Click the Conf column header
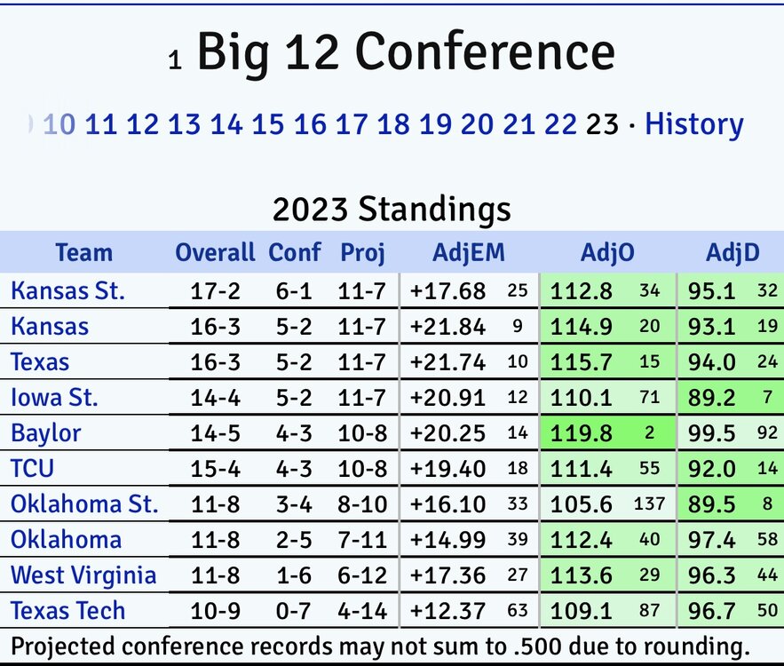Viewport: 784px width, 666px height. [x=295, y=252]
